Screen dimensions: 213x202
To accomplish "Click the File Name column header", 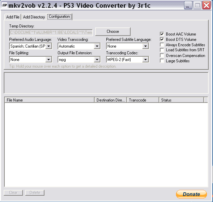I will point(49,100).
